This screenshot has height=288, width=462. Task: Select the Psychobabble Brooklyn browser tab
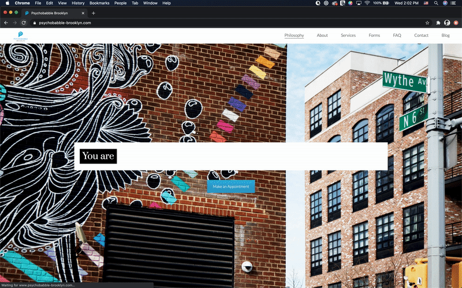pyautogui.click(x=54, y=13)
